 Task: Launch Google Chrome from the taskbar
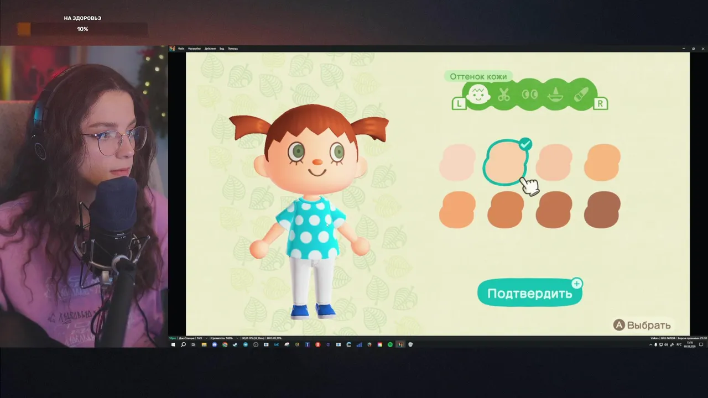point(225,344)
